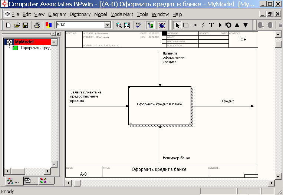This screenshot has width=283, height=195.
Task: Click diagram vertical scroll up arrow
Action: [278, 34]
